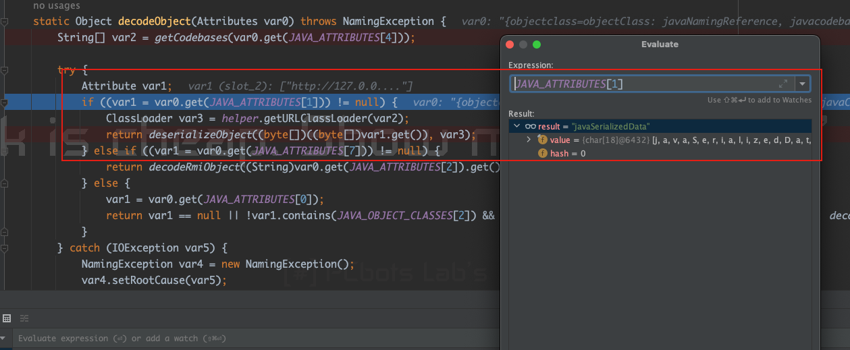Collapse the "try {" block fold marker
Screen dimensions: 850x350
tap(5, 70)
